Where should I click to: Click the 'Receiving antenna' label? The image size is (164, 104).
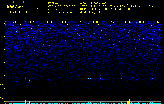pos(60,12)
